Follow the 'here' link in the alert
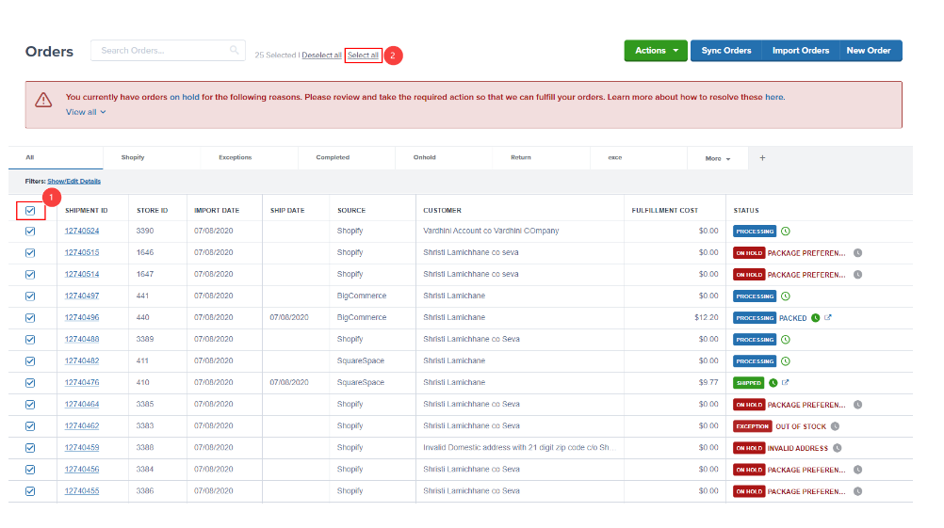The image size is (944, 528). (x=774, y=97)
